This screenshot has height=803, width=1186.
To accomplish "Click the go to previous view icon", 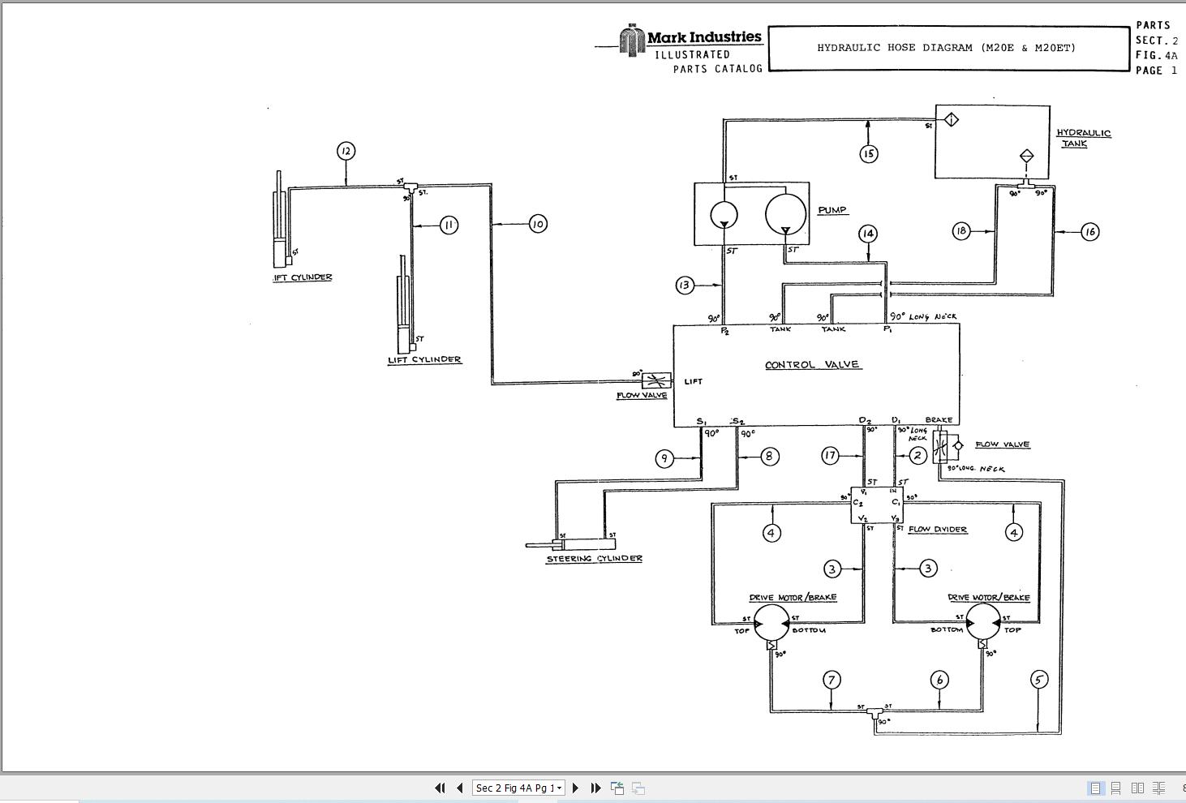I will (x=617, y=788).
